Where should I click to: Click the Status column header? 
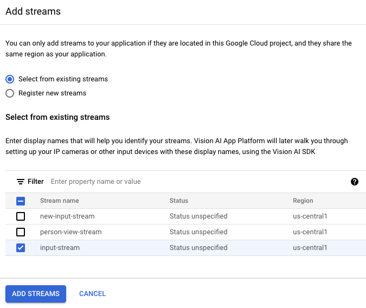tap(179, 201)
